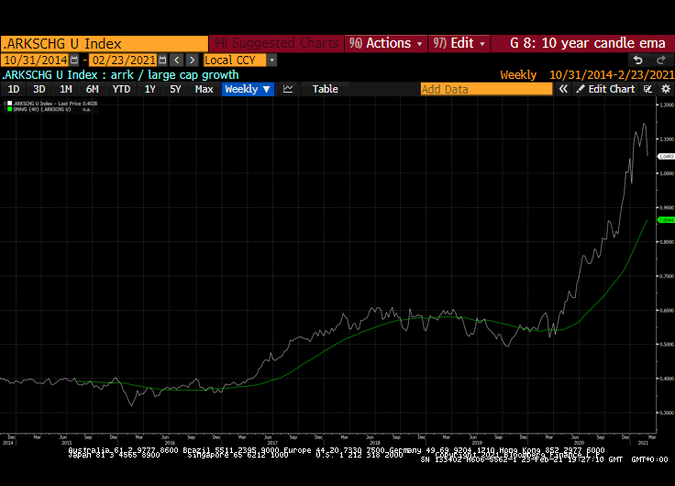This screenshot has width=675, height=486.
Task: Open the annotations checklist-pencil icon
Action: tap(647, 89)
